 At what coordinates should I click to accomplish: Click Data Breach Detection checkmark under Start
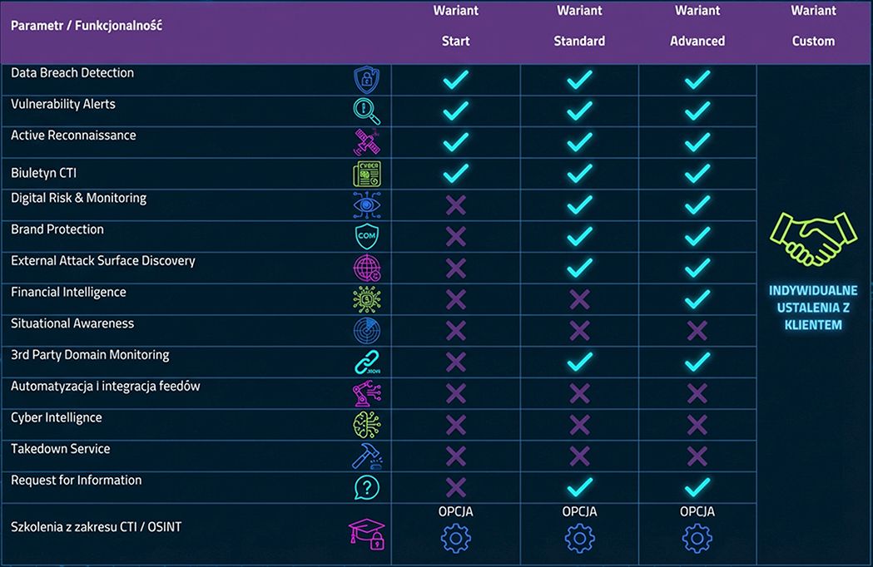pyautogui.click(x=455, y=80)
